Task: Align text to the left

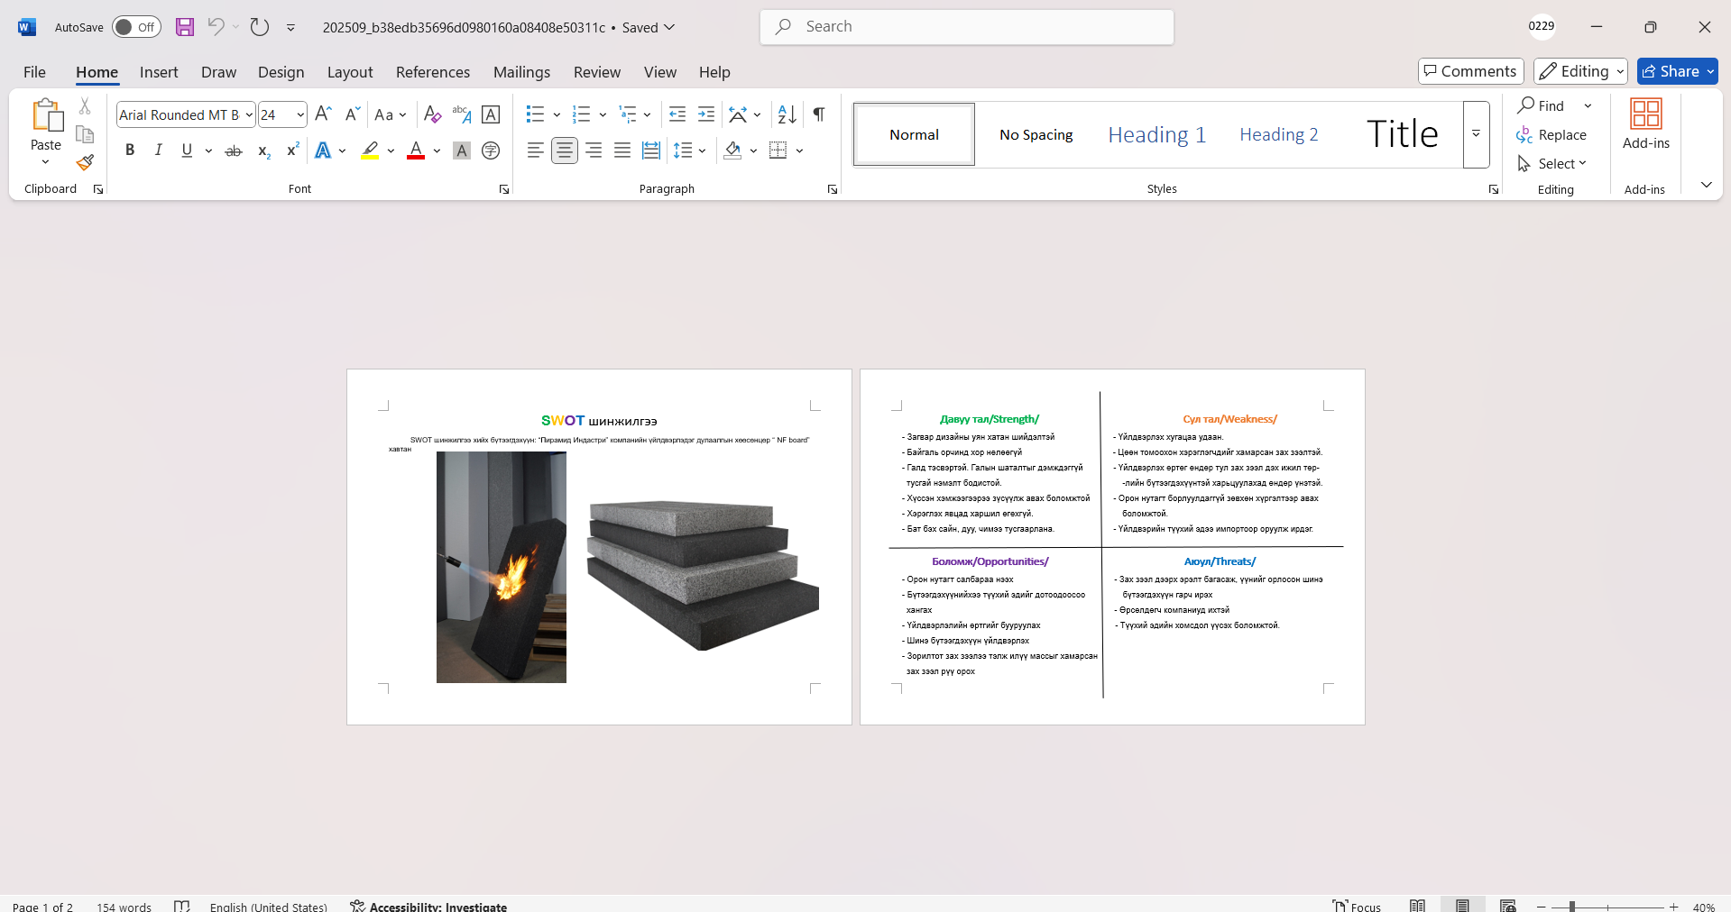Action: [536, 150]
